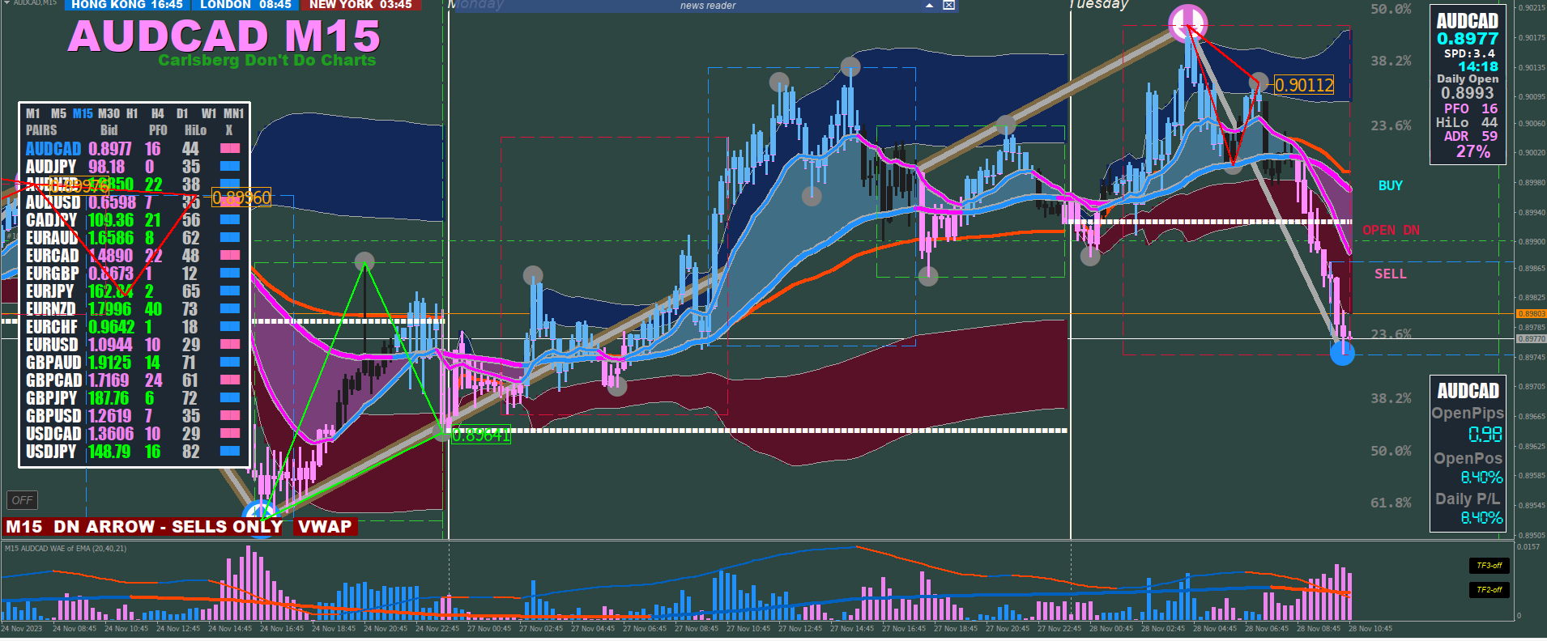Switch dashboard to D1 timeframe
Viewport: 1547px width, 641px height.
(x=182, y=113)
